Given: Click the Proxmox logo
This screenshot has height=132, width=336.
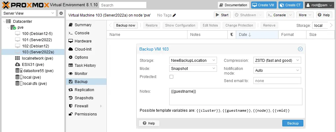Looking at the screenshot, I should (25, 5).
